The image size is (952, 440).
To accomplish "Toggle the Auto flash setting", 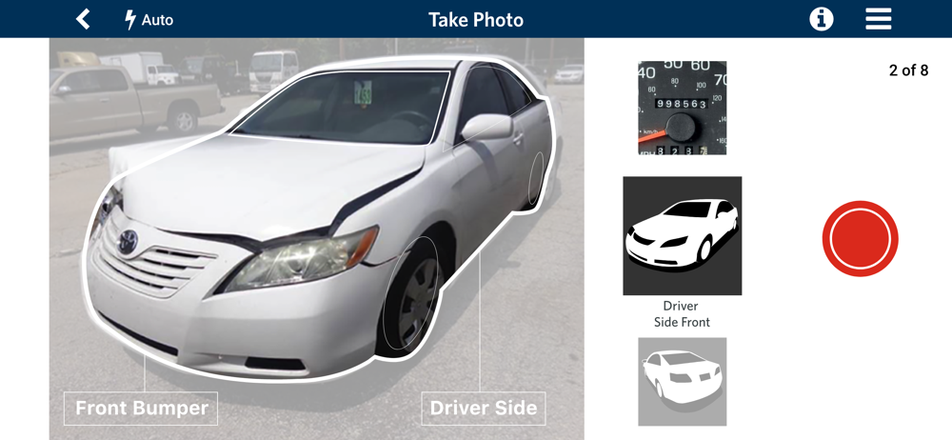I will [x=149, y=20].
